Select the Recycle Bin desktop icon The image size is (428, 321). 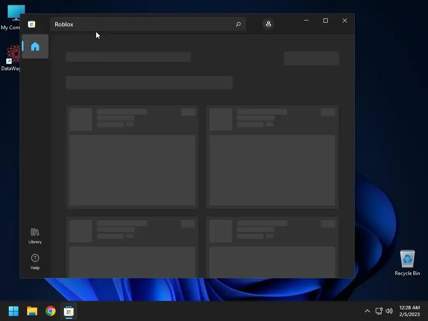407,262
